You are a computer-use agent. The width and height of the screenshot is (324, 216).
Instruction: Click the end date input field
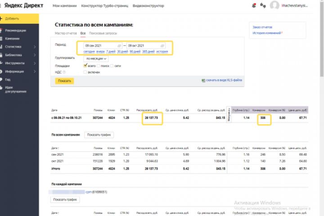click(142, 46)
